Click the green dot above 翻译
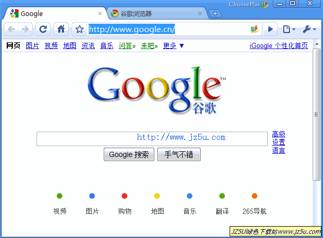Viewport: 323px width, 238px height. pos(222,196)
